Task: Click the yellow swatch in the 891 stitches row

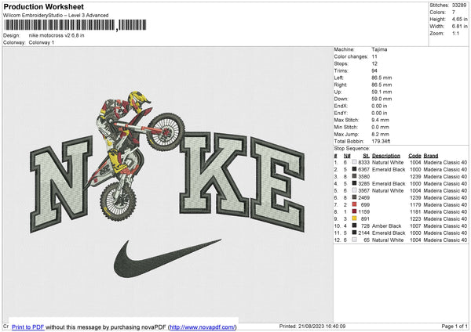Action: [355, 218]
